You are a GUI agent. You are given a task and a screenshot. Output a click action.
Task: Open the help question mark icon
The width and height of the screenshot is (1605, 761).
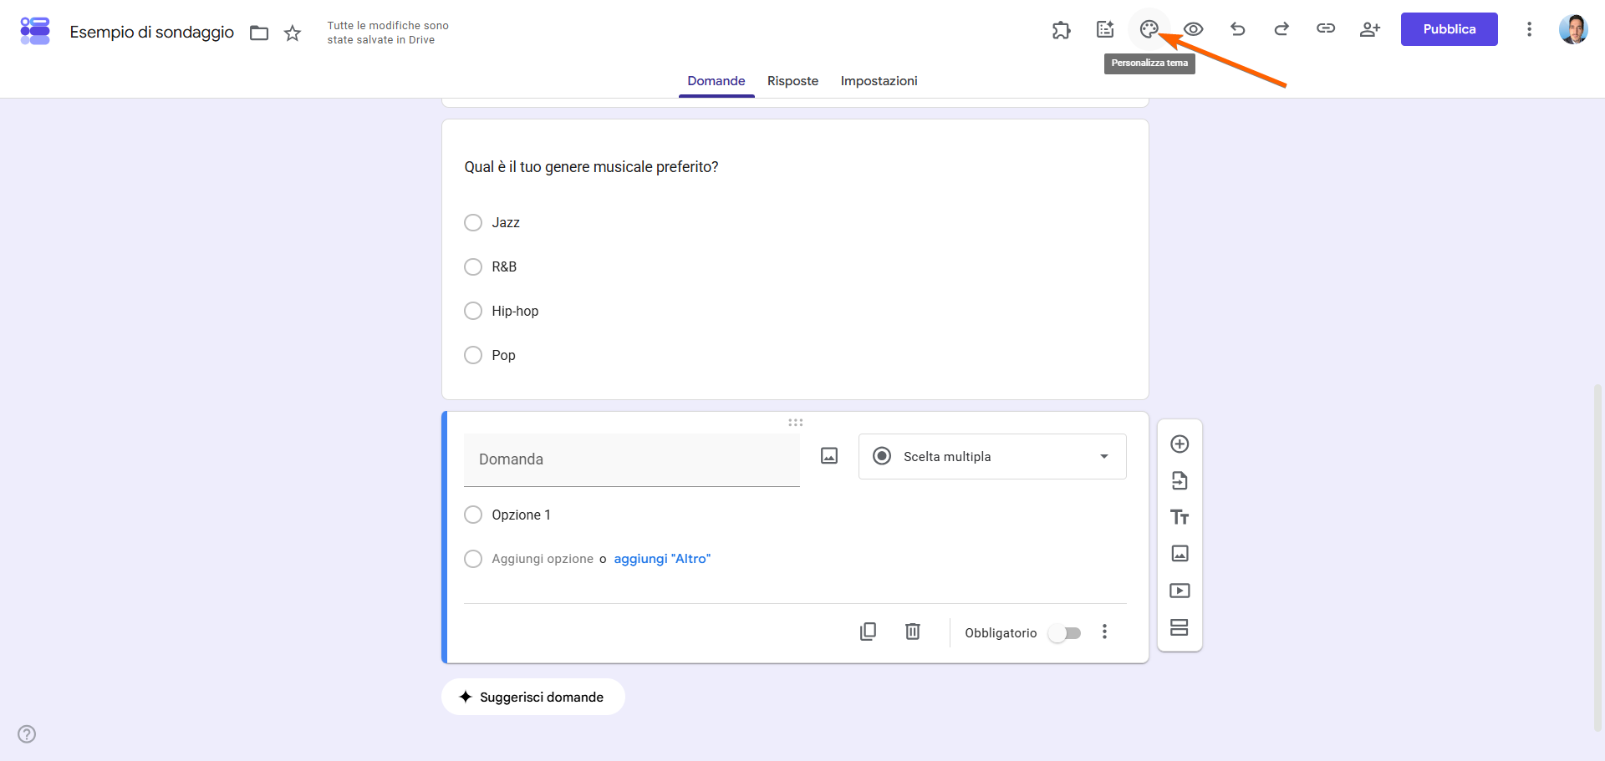pyautogui.click(x=27, y=734)
